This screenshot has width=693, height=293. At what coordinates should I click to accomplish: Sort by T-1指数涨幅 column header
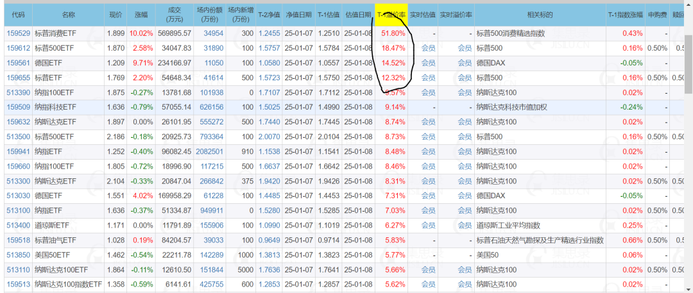626,15
